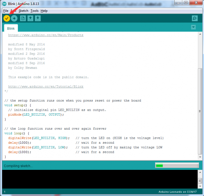
Task: Click 'initialize digital pin LED_BUILTIN' comment
Action: pos(57,110)
